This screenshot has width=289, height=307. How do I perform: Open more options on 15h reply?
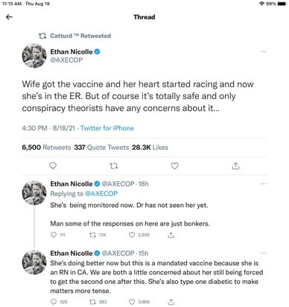tap(264, 253)
